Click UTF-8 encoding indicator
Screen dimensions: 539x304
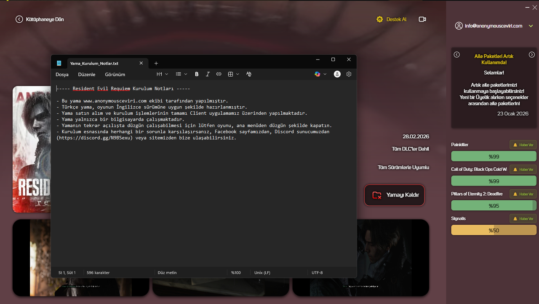317,273
